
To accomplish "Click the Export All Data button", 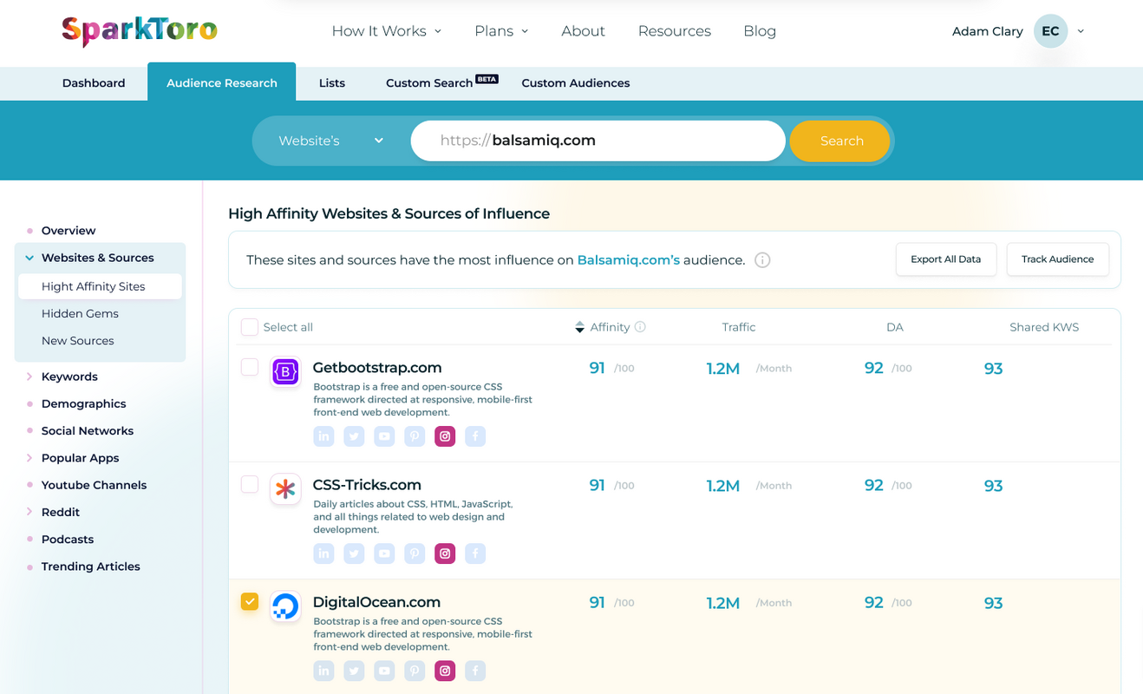I will (946, 259).
